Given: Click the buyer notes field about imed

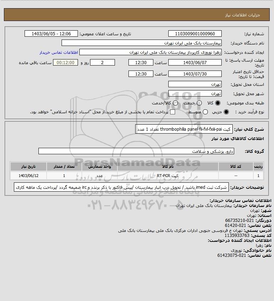Looking at the screenshot, I should [121, 187].
